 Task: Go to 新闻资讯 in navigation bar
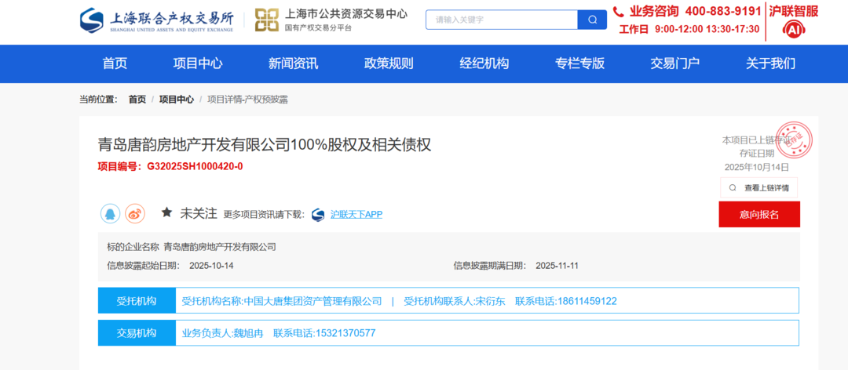293,63
